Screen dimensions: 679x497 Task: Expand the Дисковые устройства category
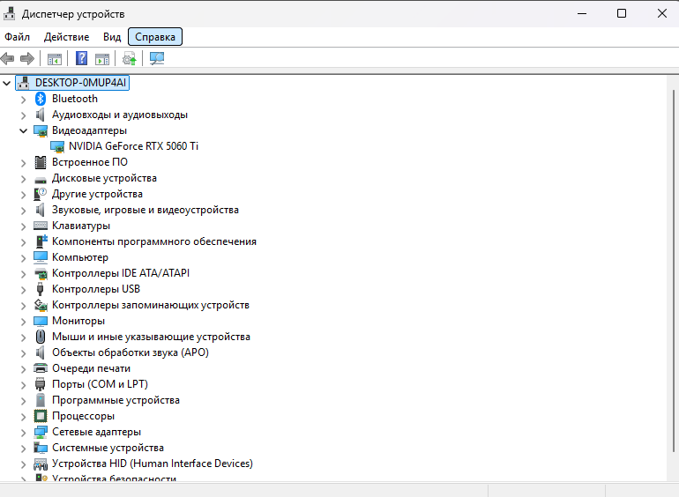(24, 179)
